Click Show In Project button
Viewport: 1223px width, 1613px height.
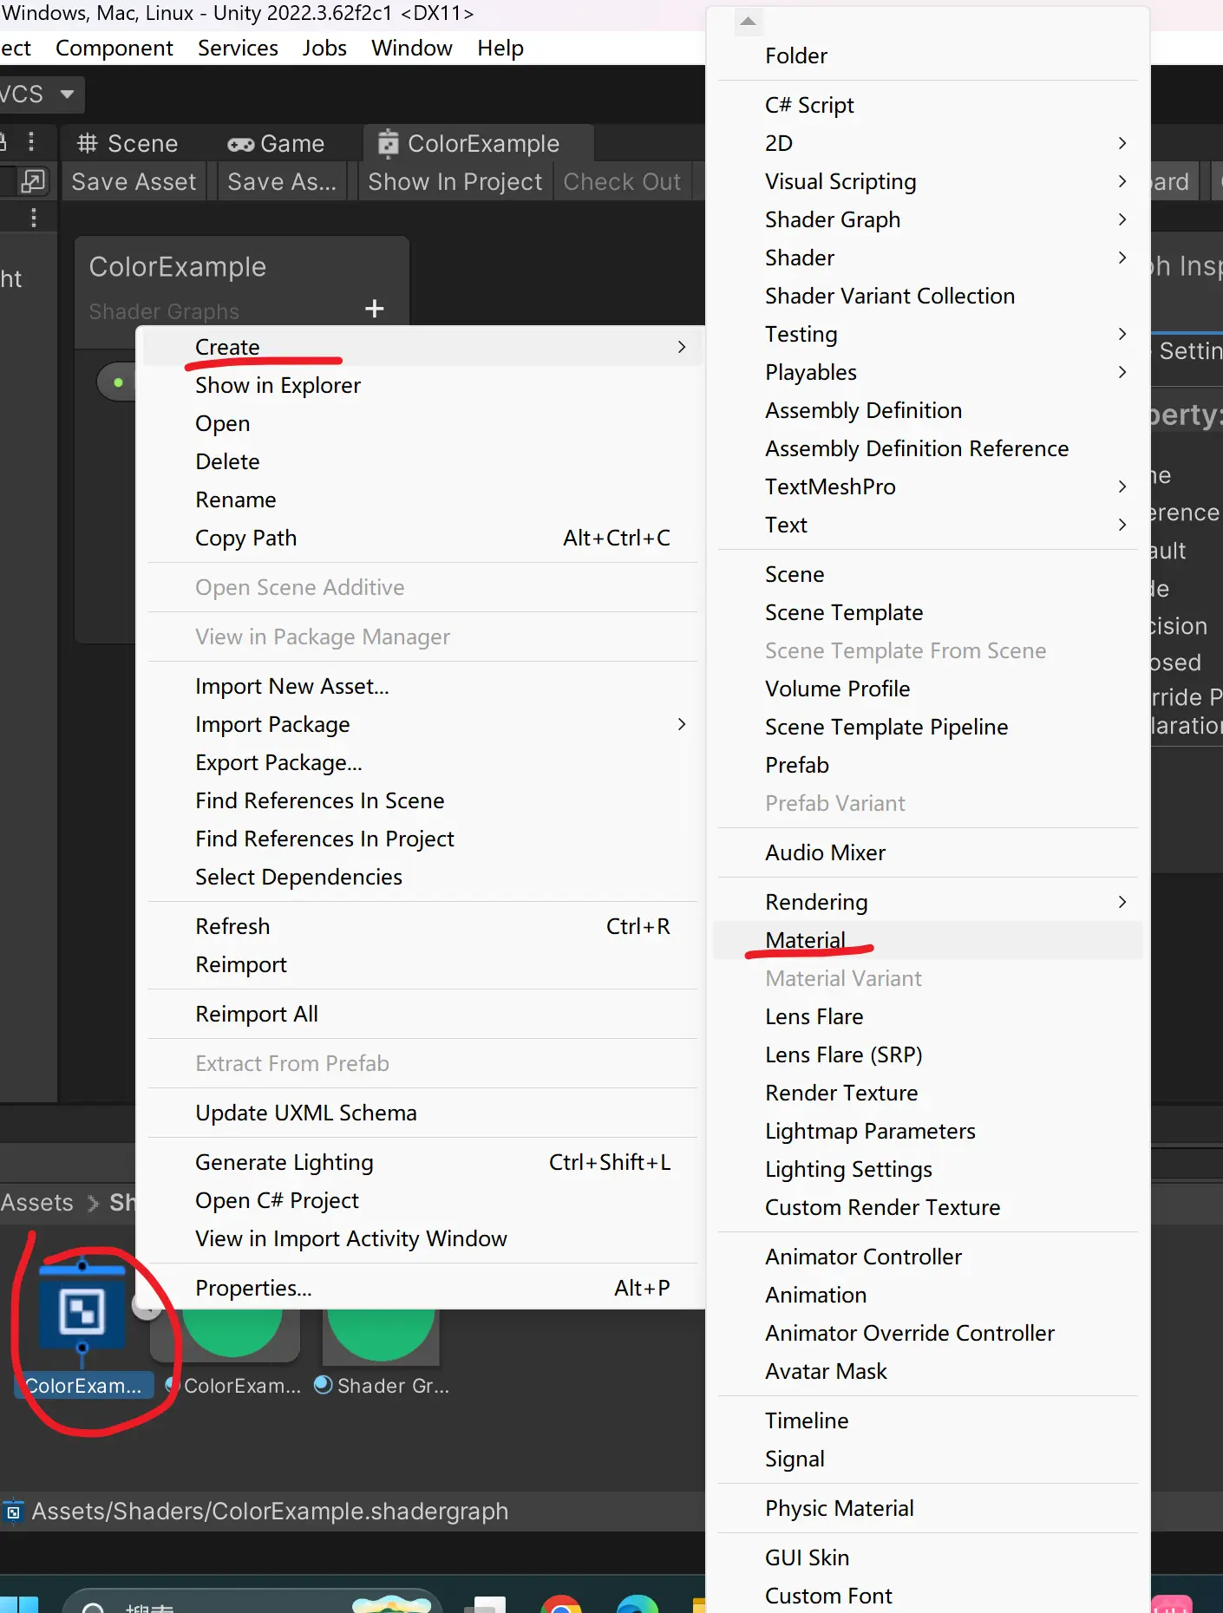tap(455, 181)
